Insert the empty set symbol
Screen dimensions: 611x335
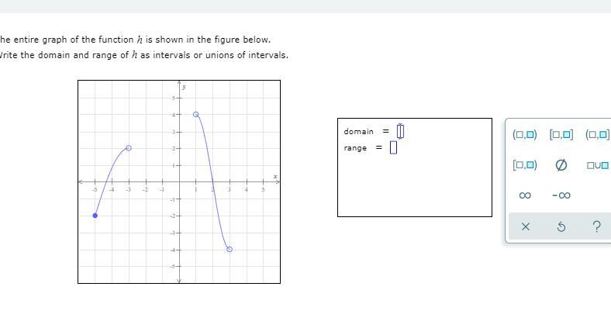click(x=561, y=164)
